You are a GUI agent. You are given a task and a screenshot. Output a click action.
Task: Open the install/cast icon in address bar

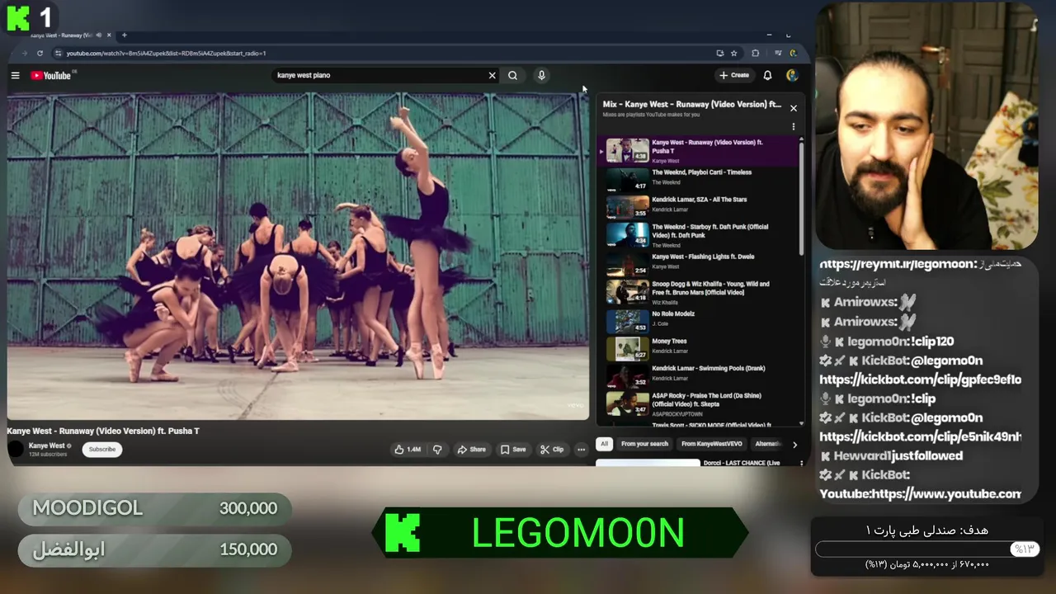point(720,53)
